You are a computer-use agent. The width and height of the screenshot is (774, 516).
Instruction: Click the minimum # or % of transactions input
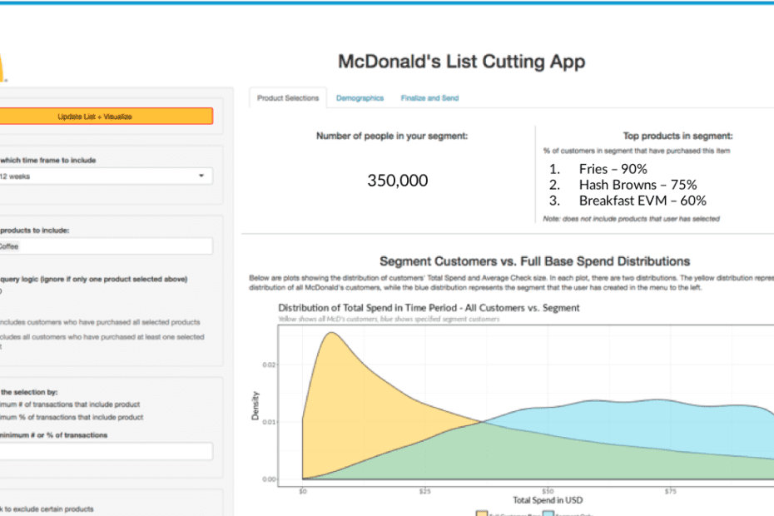point(106,451)
